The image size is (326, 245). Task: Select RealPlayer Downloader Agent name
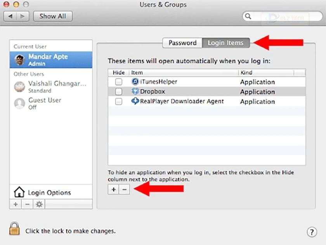[182, 101]
